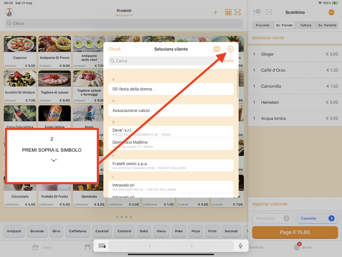Tap the barcode scan frame icon in Scontrino
Screen dimensions: 342x257
[269, 12]
